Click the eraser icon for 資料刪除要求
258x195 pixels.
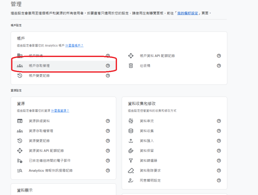(x=131, y=171)
